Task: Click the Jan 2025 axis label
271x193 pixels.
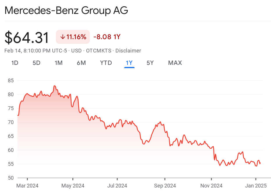Action: [256, 186]
